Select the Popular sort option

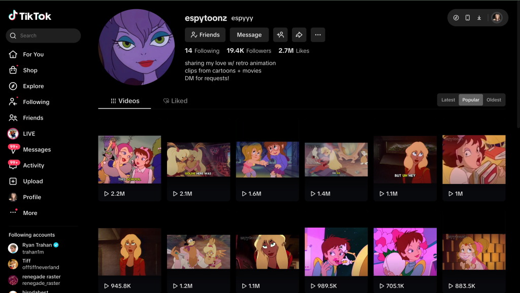pyautogui.click(x=471, y=100)
